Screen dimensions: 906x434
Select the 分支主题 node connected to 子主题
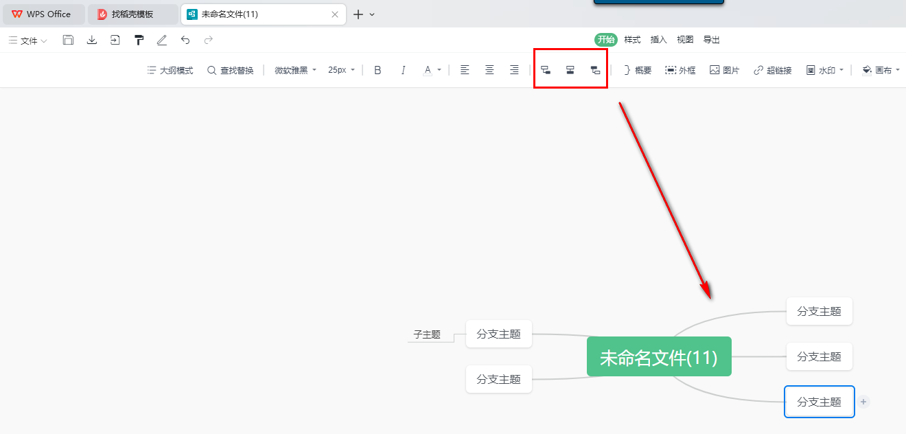pos(499,334)
